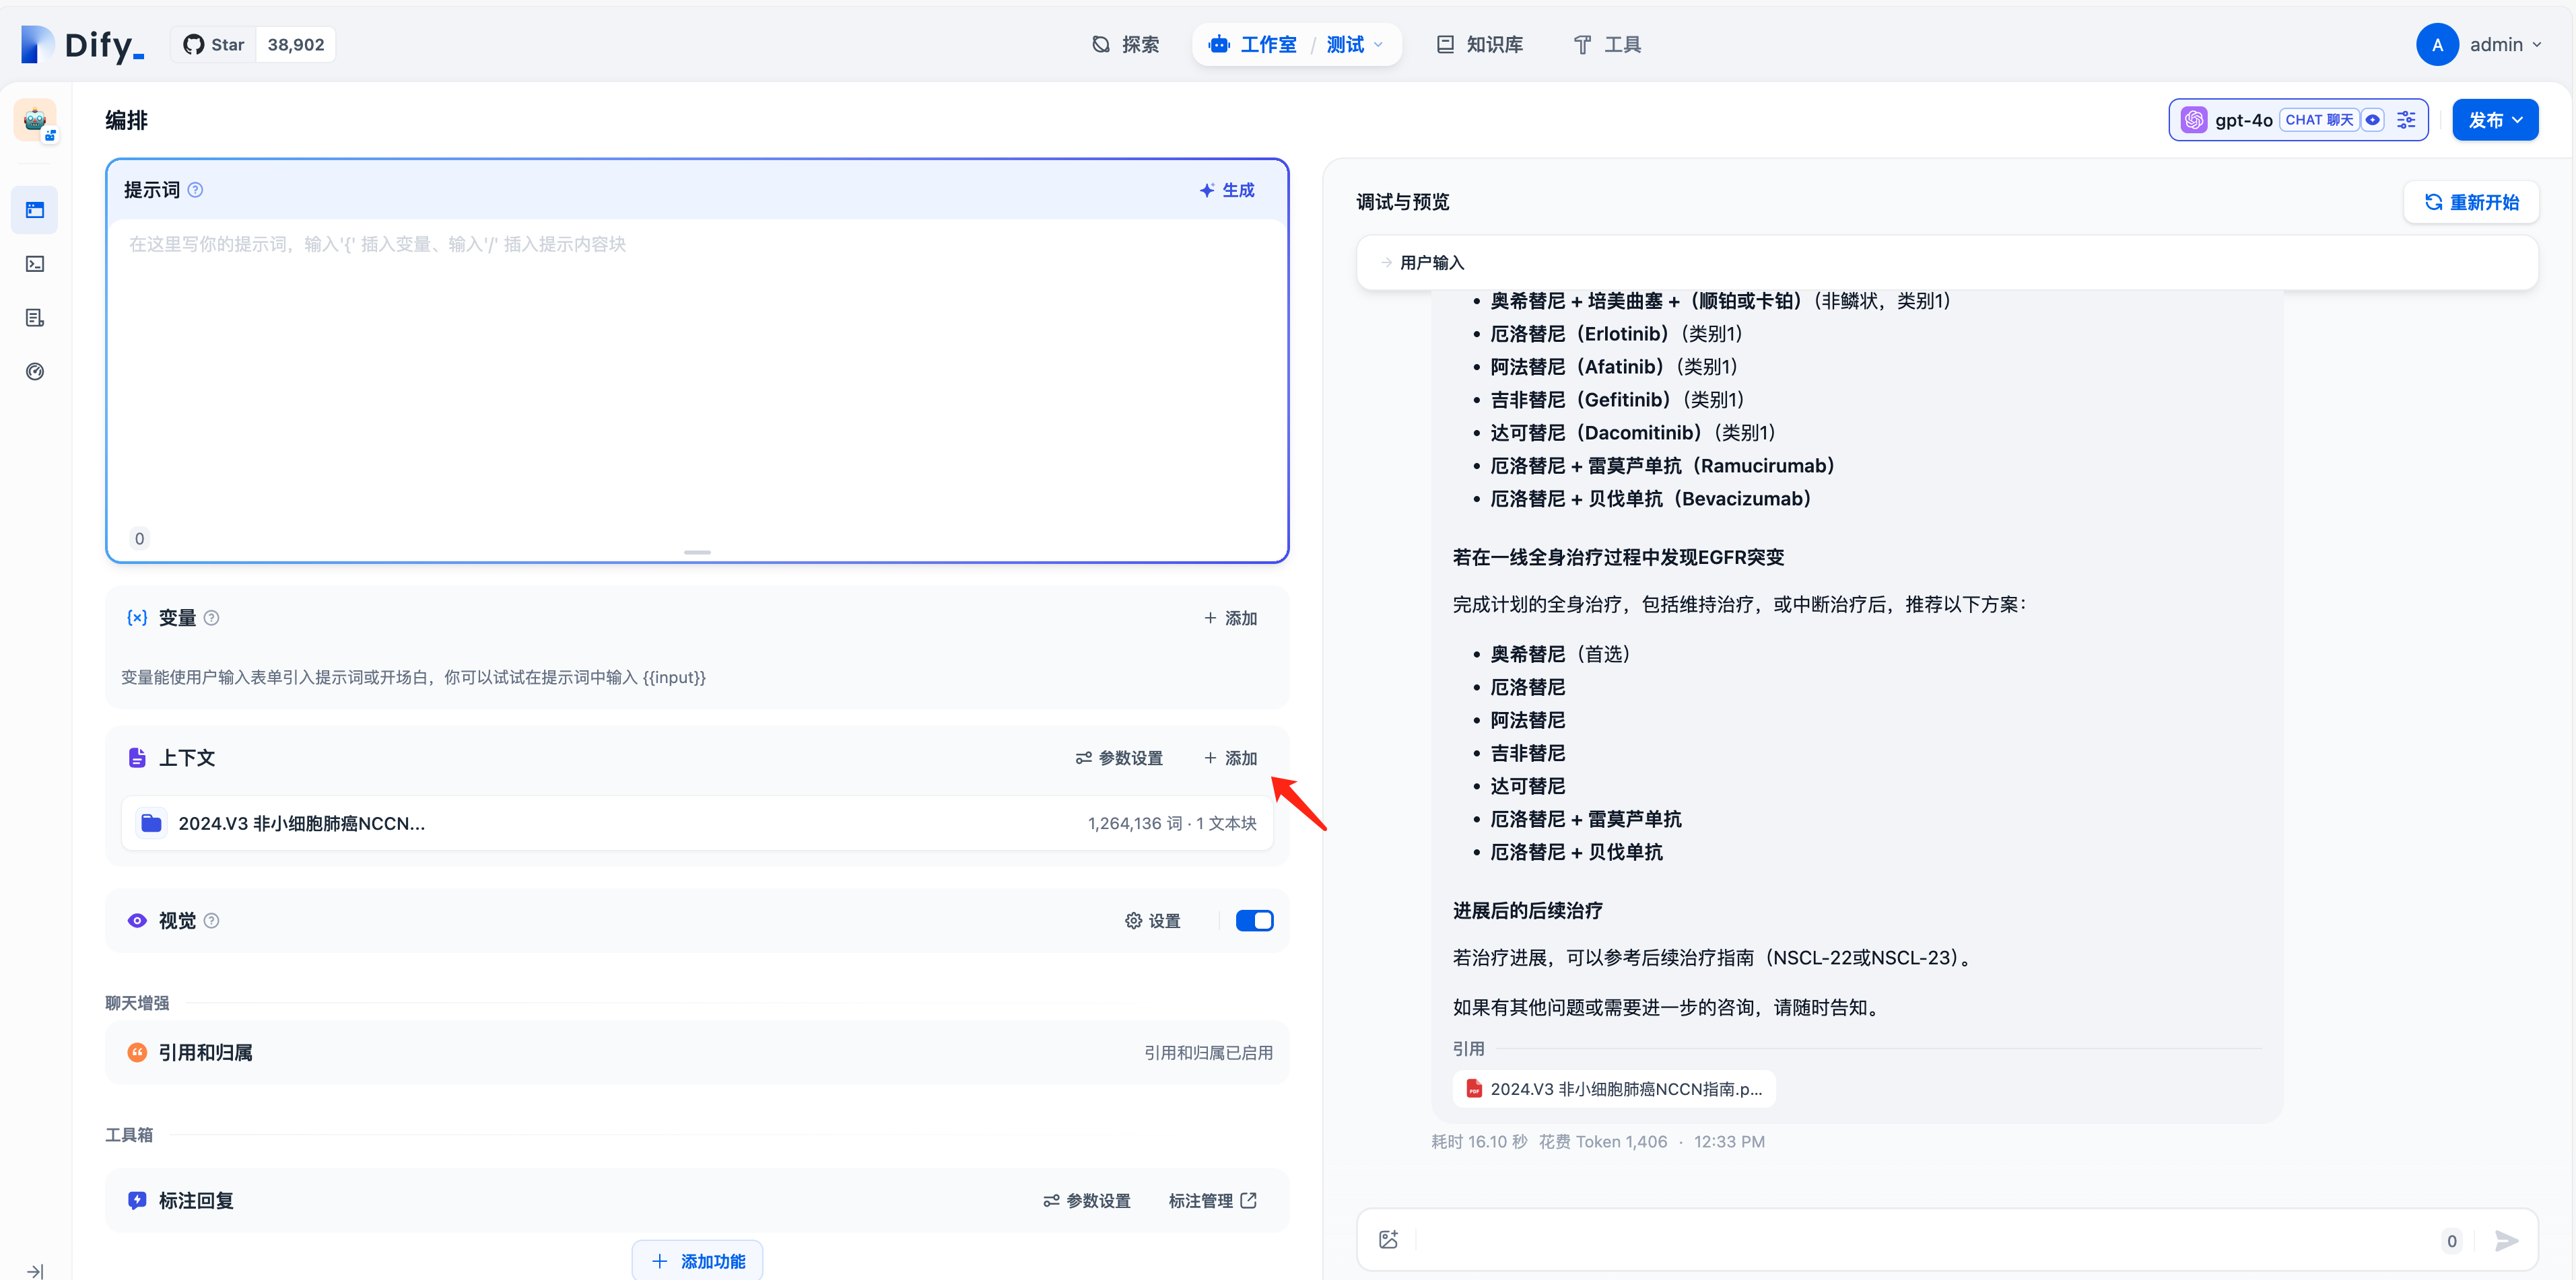Open 参数设置 for context
Viewport: 2576px width, 1280px height.
1119,757
